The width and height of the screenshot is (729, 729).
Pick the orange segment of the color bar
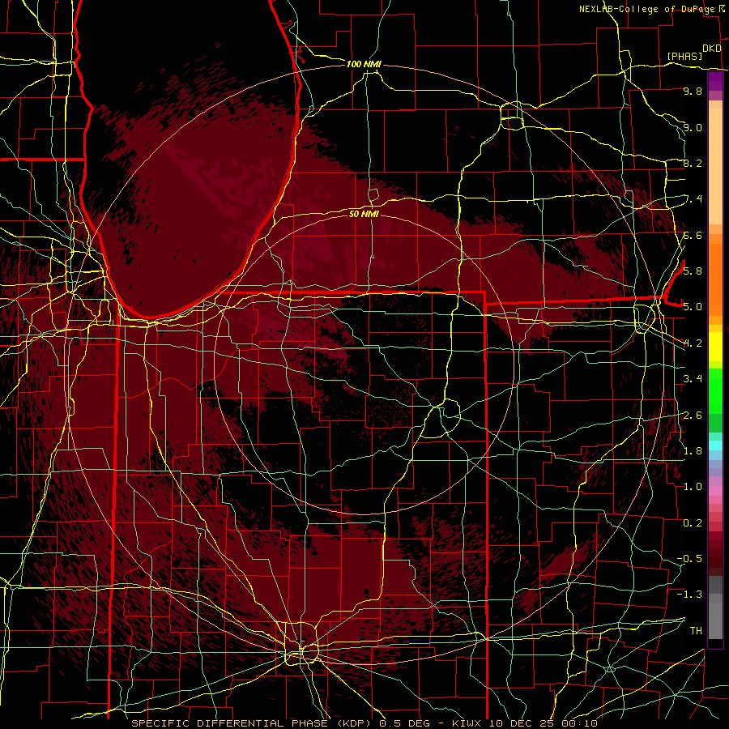point(715,279)
